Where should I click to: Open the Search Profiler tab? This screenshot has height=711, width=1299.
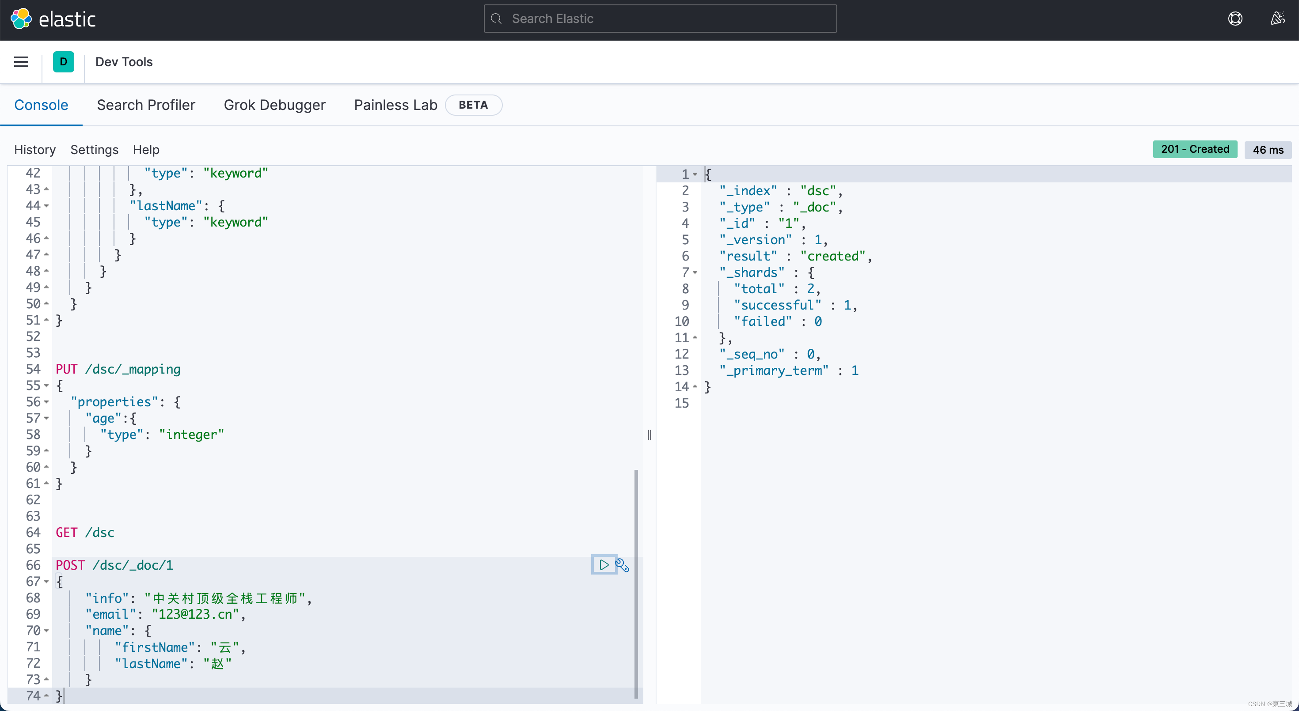point(146,105)
